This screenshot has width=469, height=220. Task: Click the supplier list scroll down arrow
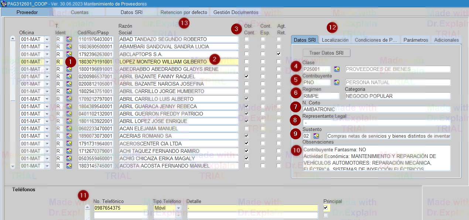pos(13,166)
